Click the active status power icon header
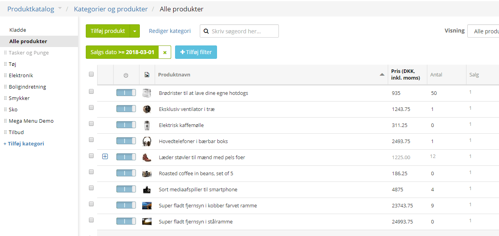 coord(126,75)
